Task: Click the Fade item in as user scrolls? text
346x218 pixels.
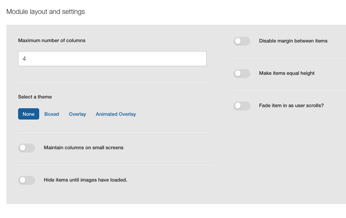Action: tap(291, 106)
